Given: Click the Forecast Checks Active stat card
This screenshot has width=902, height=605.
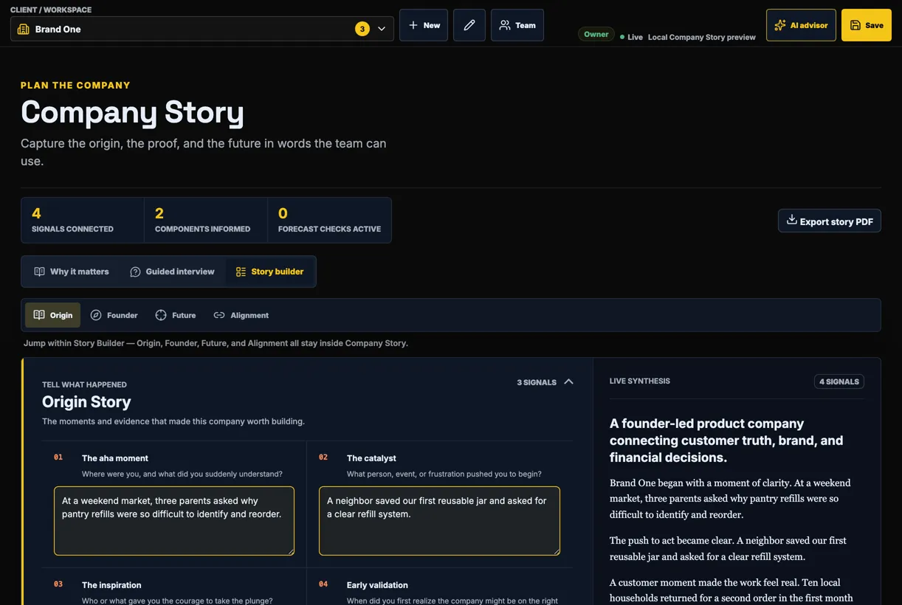Looking at the screenshot, I should [329, 220].
